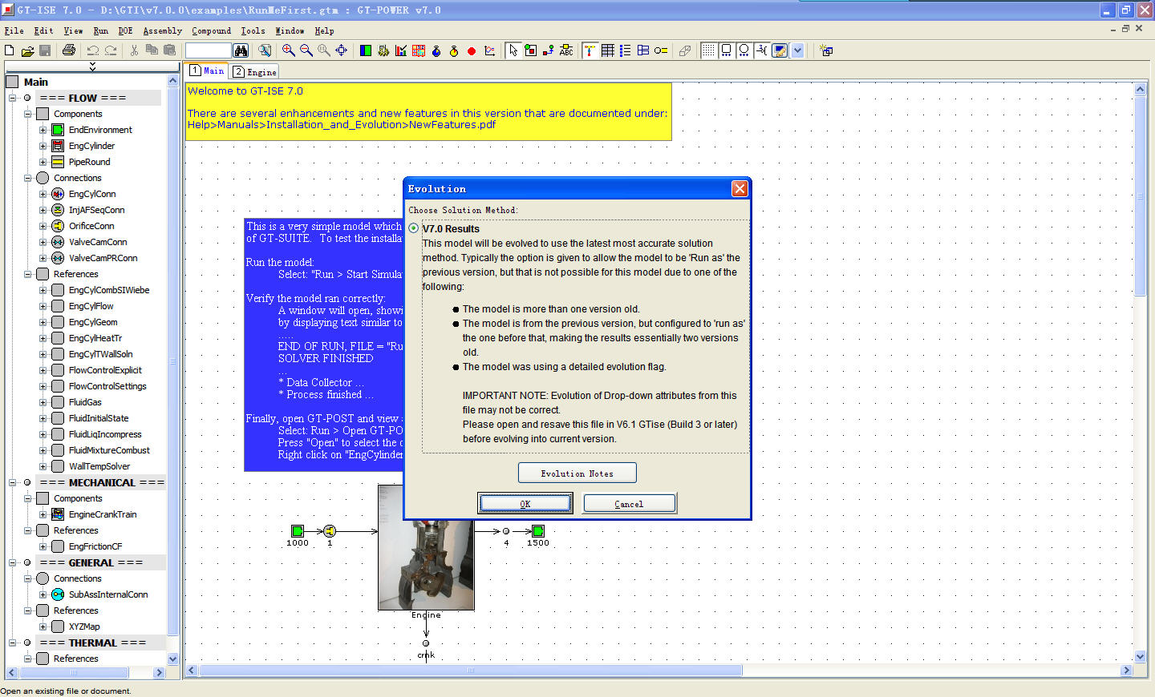Click the FLOW section circle toggle
1155x697 pixels.
point(27,98)
